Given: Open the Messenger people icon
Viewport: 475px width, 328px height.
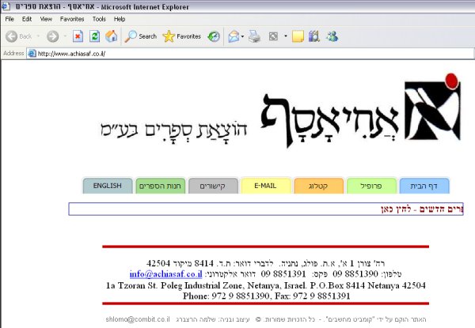Looking at the screenshot, I should click(332, 36).
